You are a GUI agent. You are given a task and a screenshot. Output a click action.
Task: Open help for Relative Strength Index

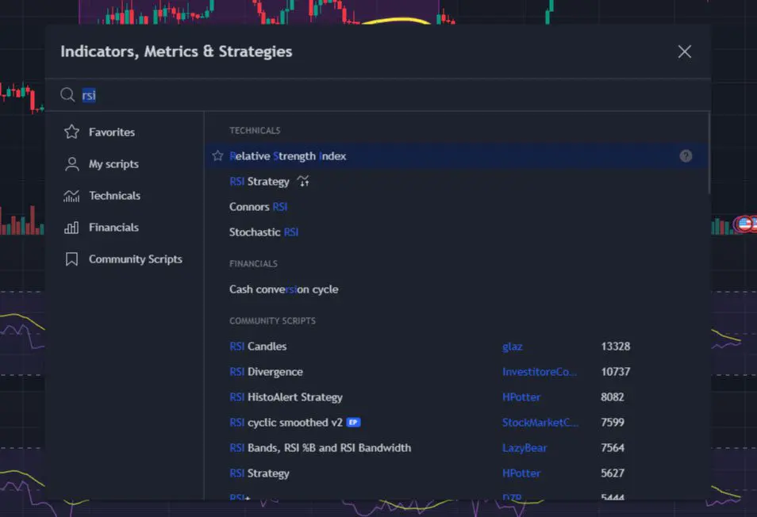pos(686,155)
